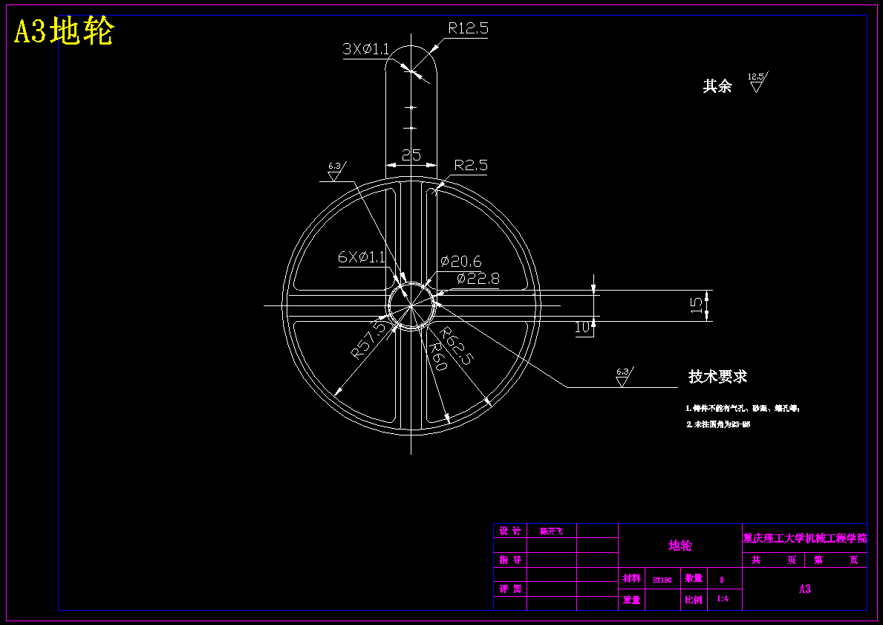Screen dimensions: 883x625
Task: Click the "R2.5" fillet radius label
Action: coord(471,165)
